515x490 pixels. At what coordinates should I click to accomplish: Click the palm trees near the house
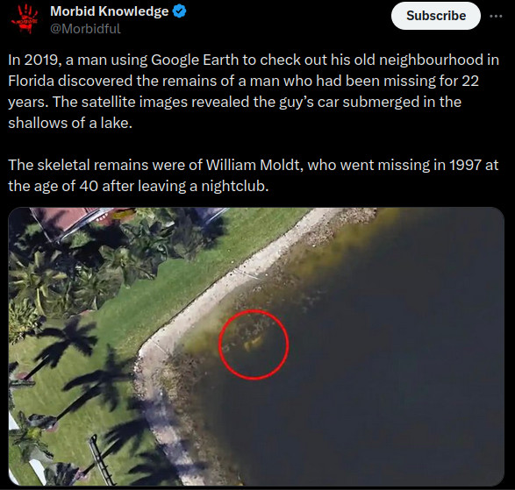pyautogui.click(x=66, y=273)
